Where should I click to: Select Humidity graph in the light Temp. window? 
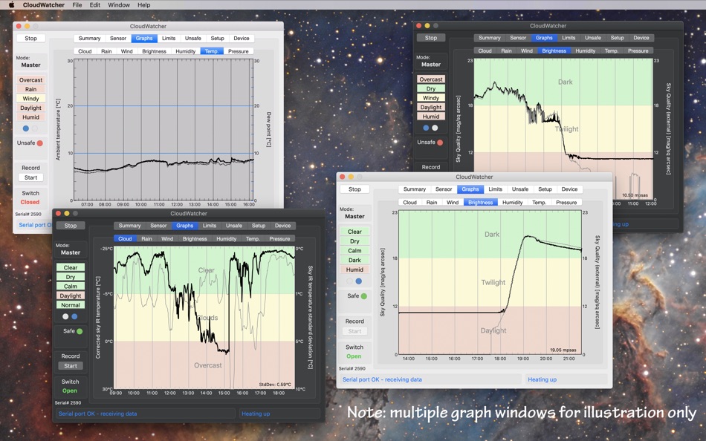(186, 51)
